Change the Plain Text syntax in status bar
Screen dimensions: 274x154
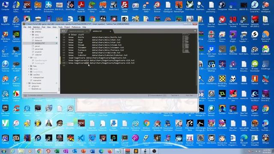click(189, 95)
